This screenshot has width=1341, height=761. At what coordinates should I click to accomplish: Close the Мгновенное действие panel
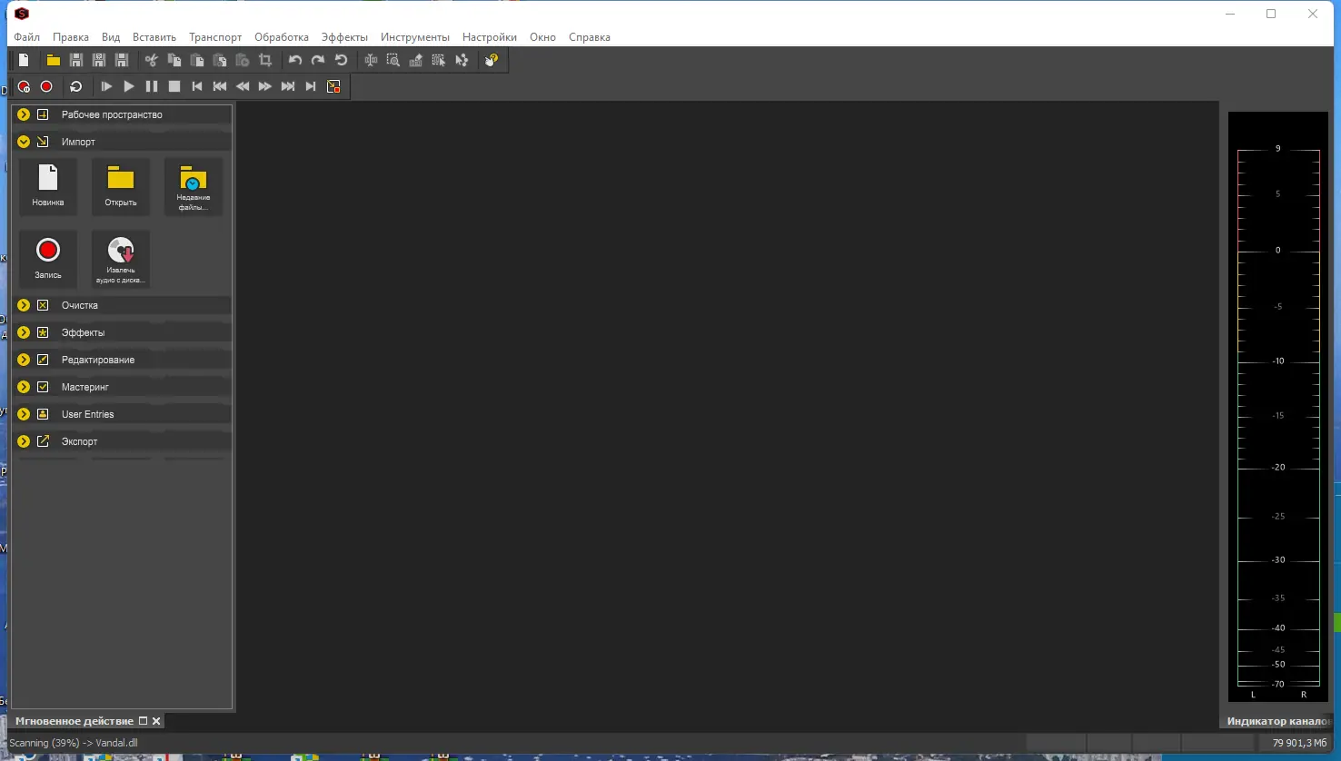point(156,721)
